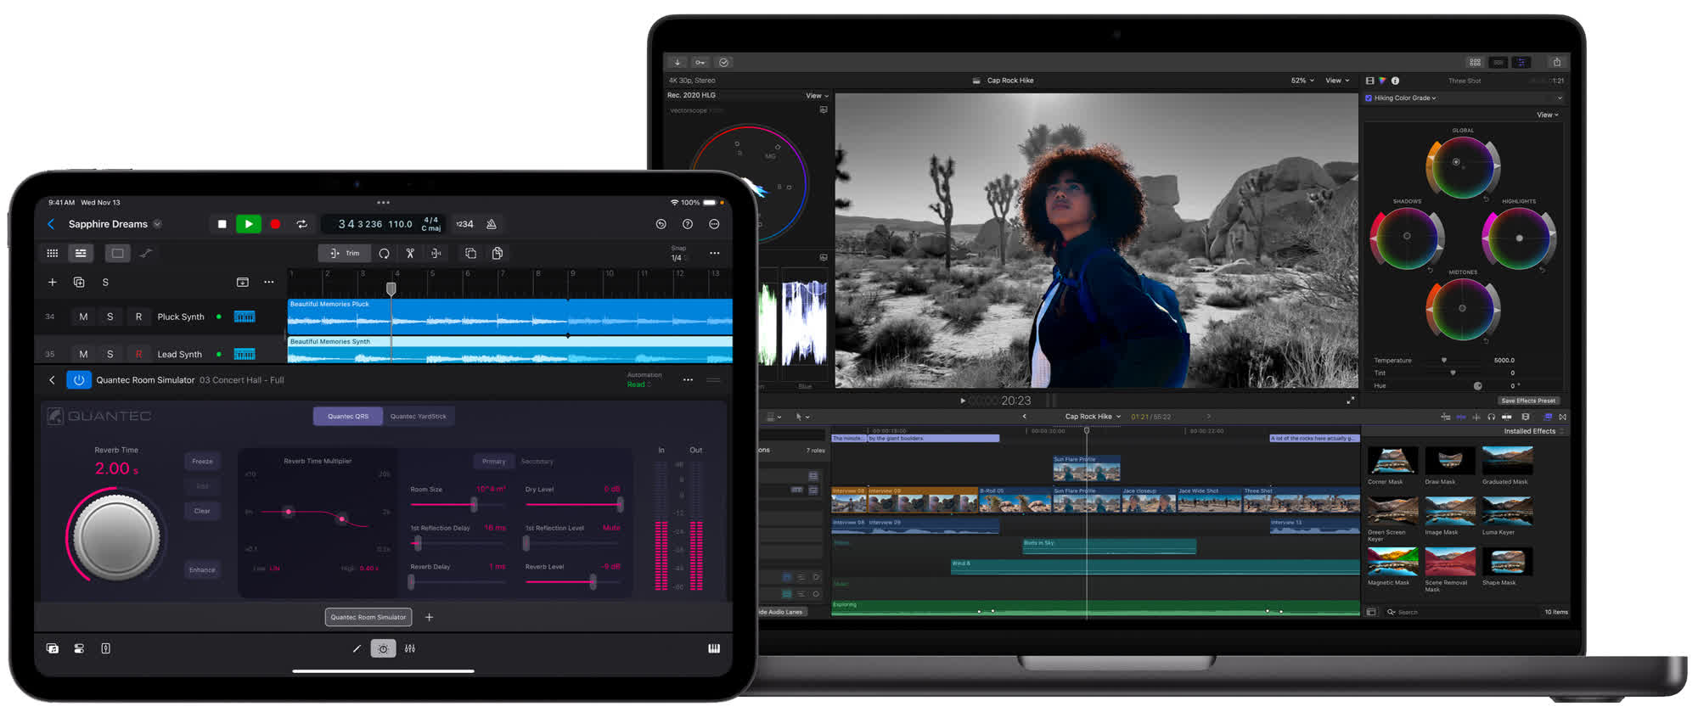1698x712 pixels.
Task: Click the background tasks checkmark icon in Final Cut
Action: point(724,62)
